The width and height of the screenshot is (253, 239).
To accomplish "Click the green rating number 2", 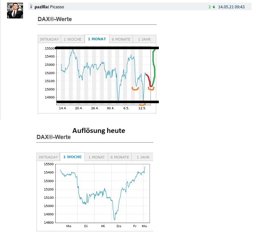I will 209,7.
